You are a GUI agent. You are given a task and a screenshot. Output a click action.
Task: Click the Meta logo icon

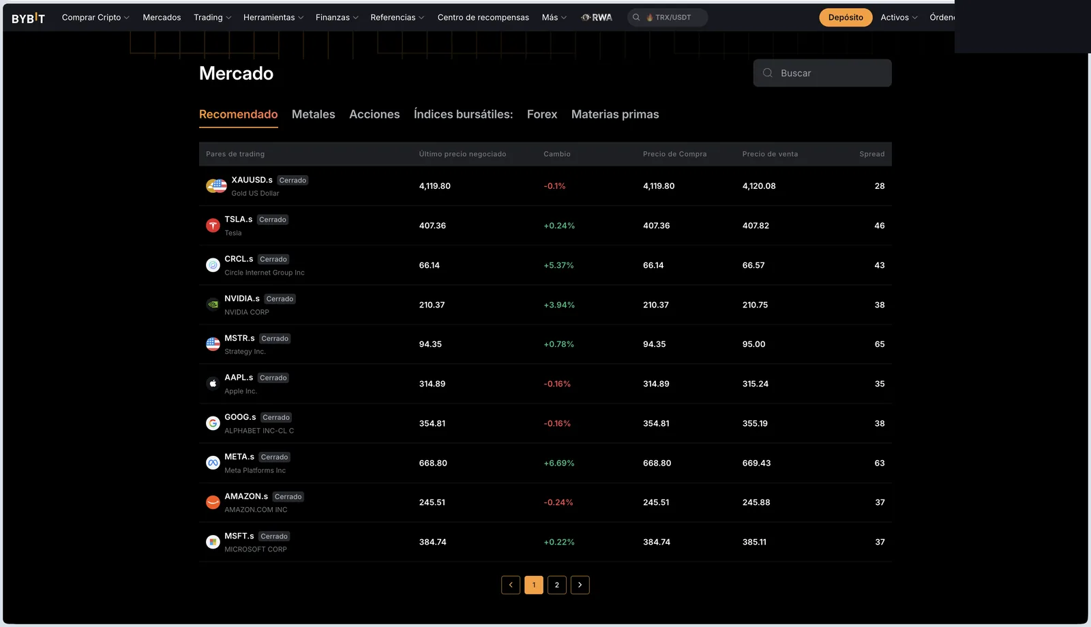pos(213,463)
